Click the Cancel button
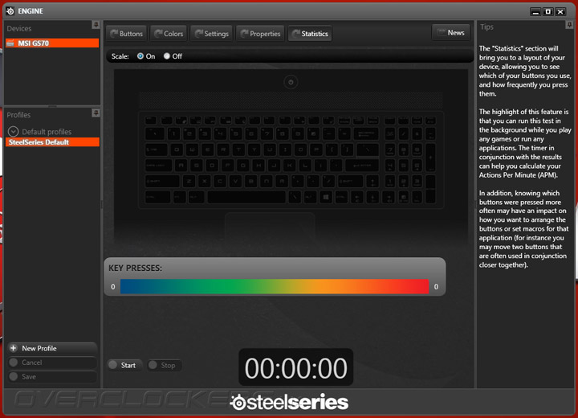The width and height of the screenshot is (578, 418). click(52, 363)
